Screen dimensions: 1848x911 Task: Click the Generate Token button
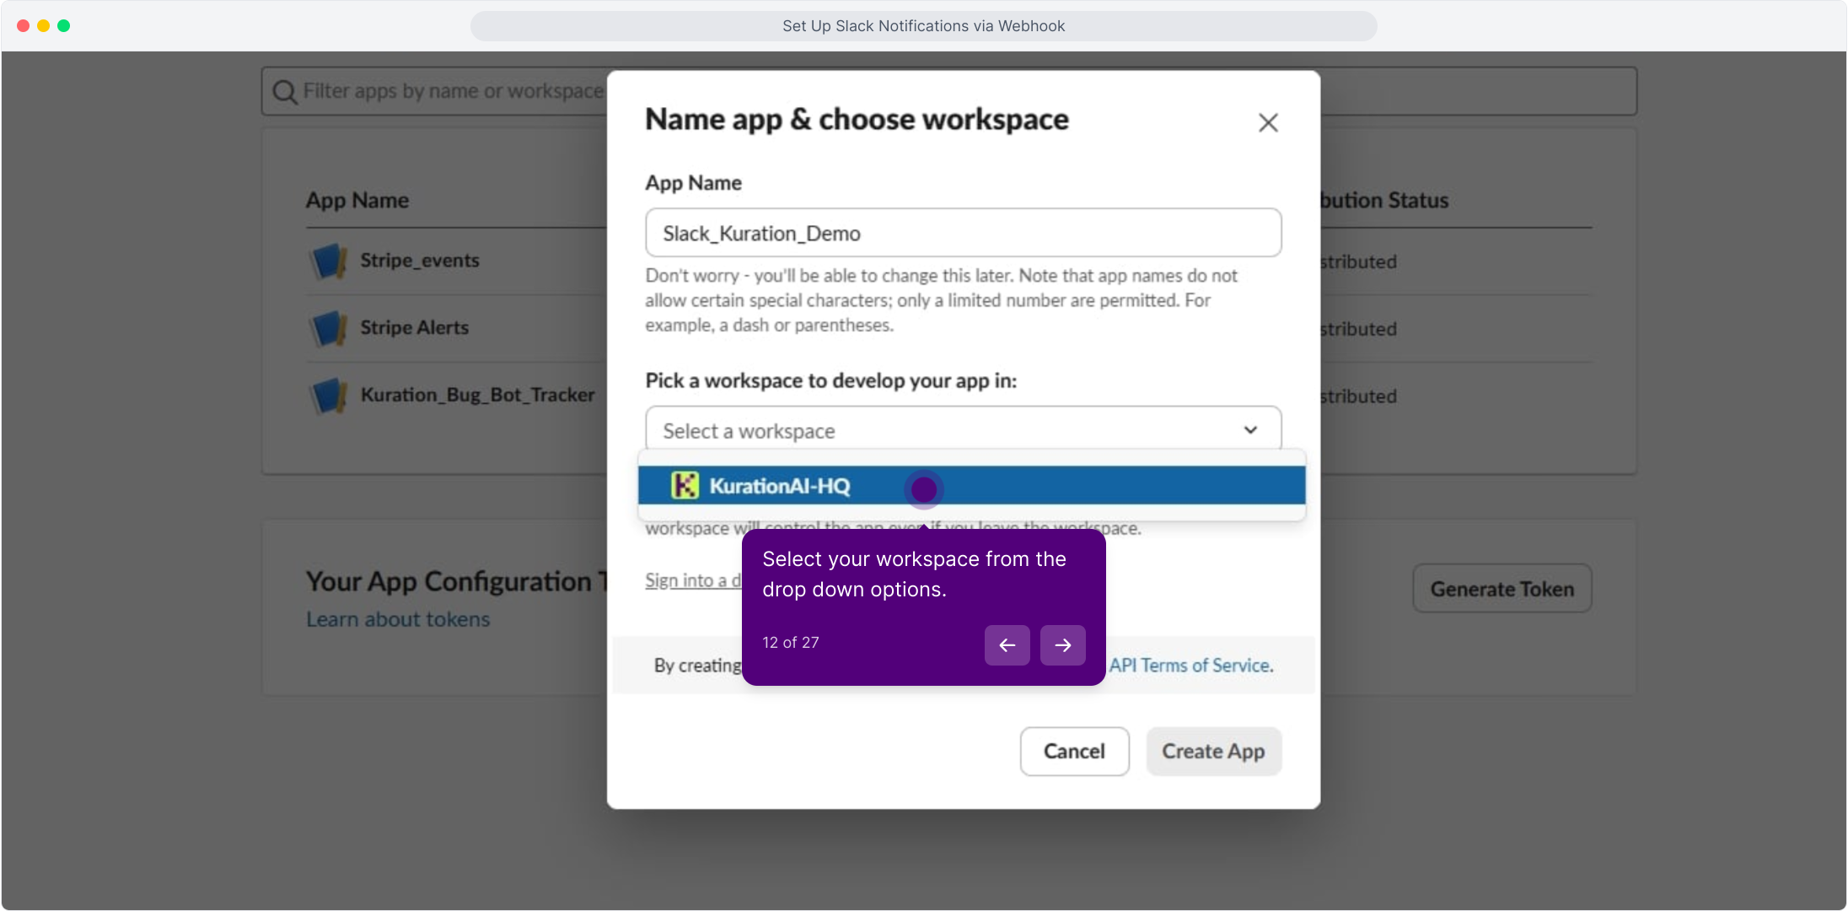(1501, 589)
